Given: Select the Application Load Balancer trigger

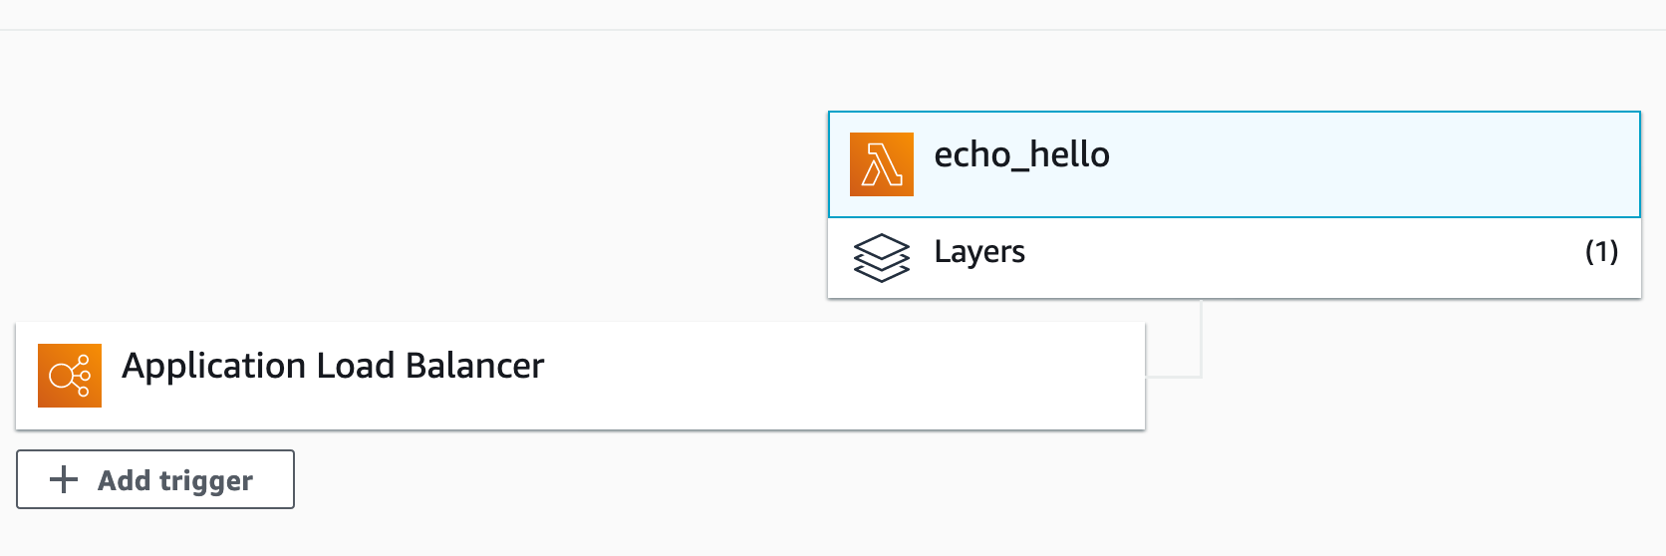Looking at the screenshot, I should [x=580, y=376].
